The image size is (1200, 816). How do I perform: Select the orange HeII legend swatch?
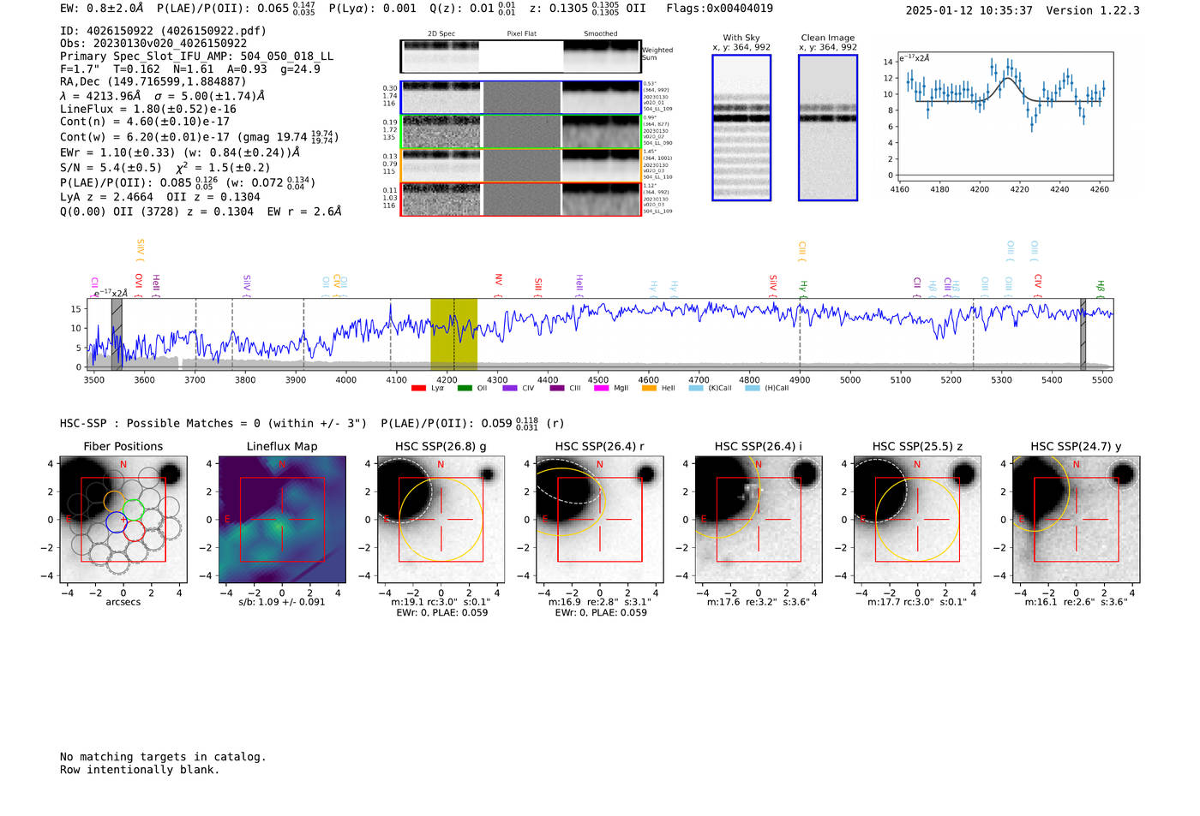pos(649,388)
